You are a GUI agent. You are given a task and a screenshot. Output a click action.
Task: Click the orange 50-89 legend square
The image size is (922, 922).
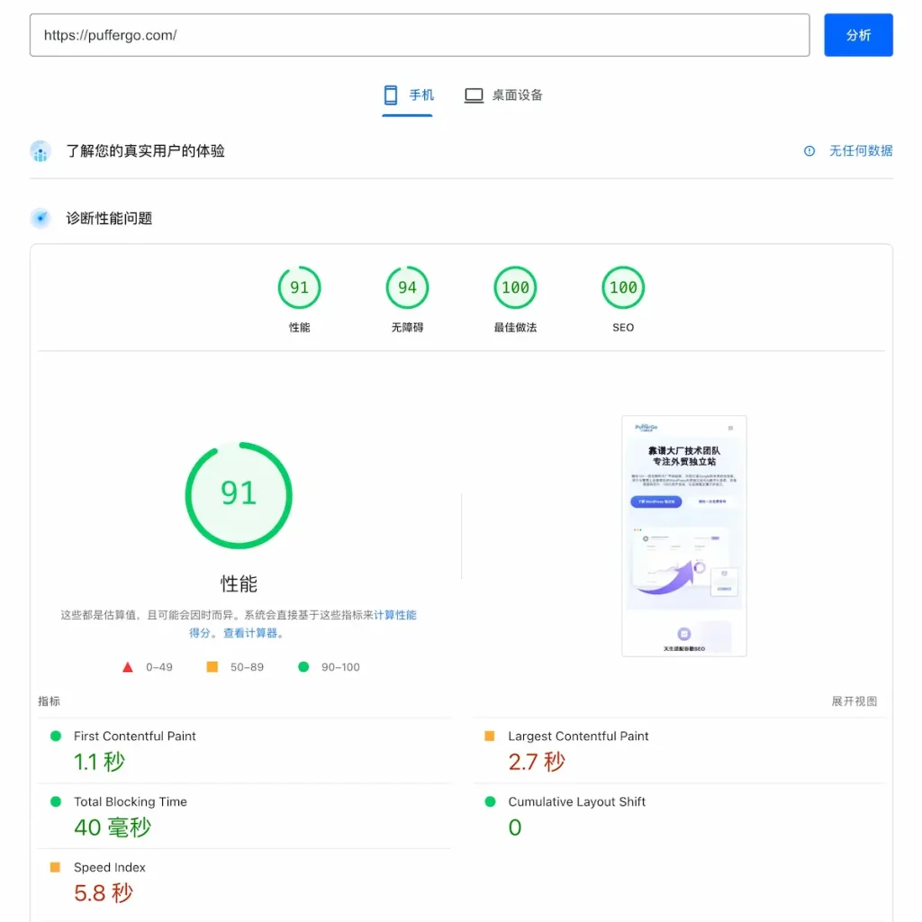[x=212, y=666]
